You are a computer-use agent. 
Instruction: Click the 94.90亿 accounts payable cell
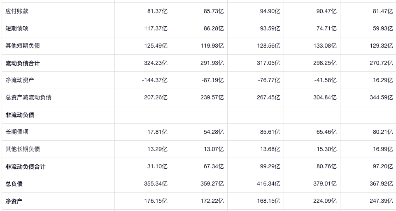(270, 11)
